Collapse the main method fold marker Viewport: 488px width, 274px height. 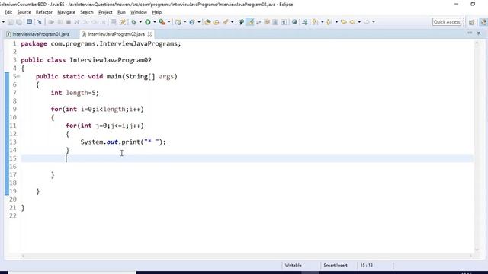click(x=18, y=76)
